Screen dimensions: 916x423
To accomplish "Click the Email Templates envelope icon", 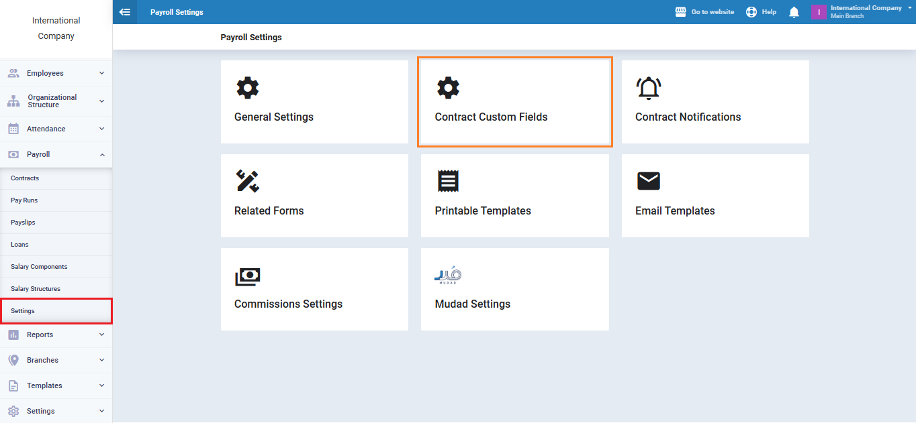I will [648, 181].
